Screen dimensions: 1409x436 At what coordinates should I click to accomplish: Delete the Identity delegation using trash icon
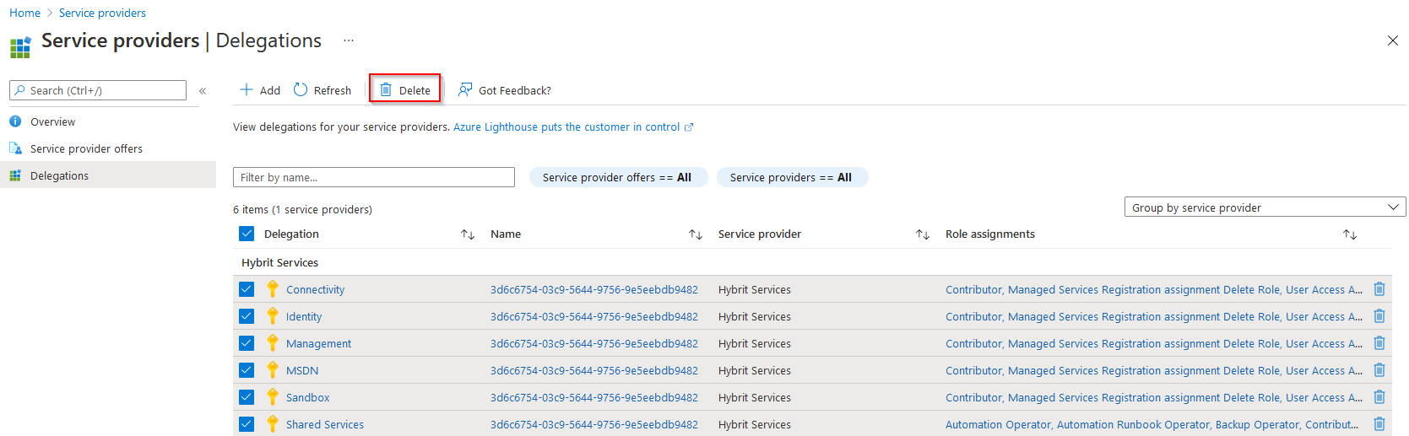pos(1379,316)
